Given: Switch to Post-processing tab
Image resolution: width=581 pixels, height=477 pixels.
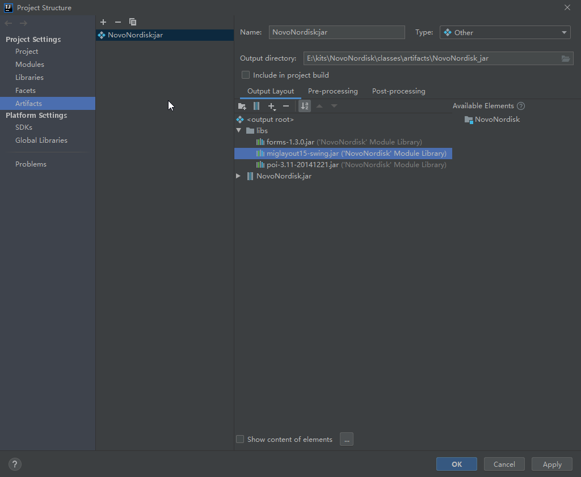Looking at the screenshot, I should point(399,91).
